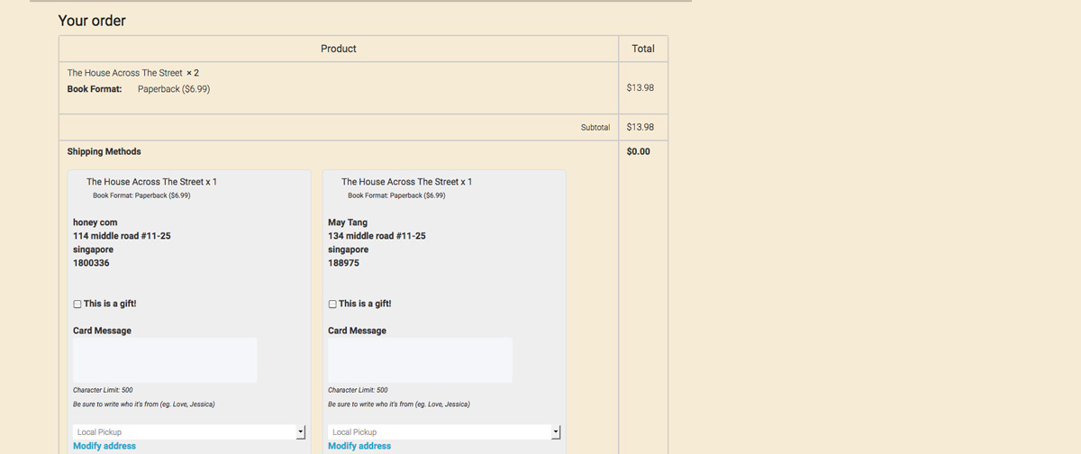Modify address for honey com shipment
Viewport: 1081px width, 454px height.
[104, 446]
